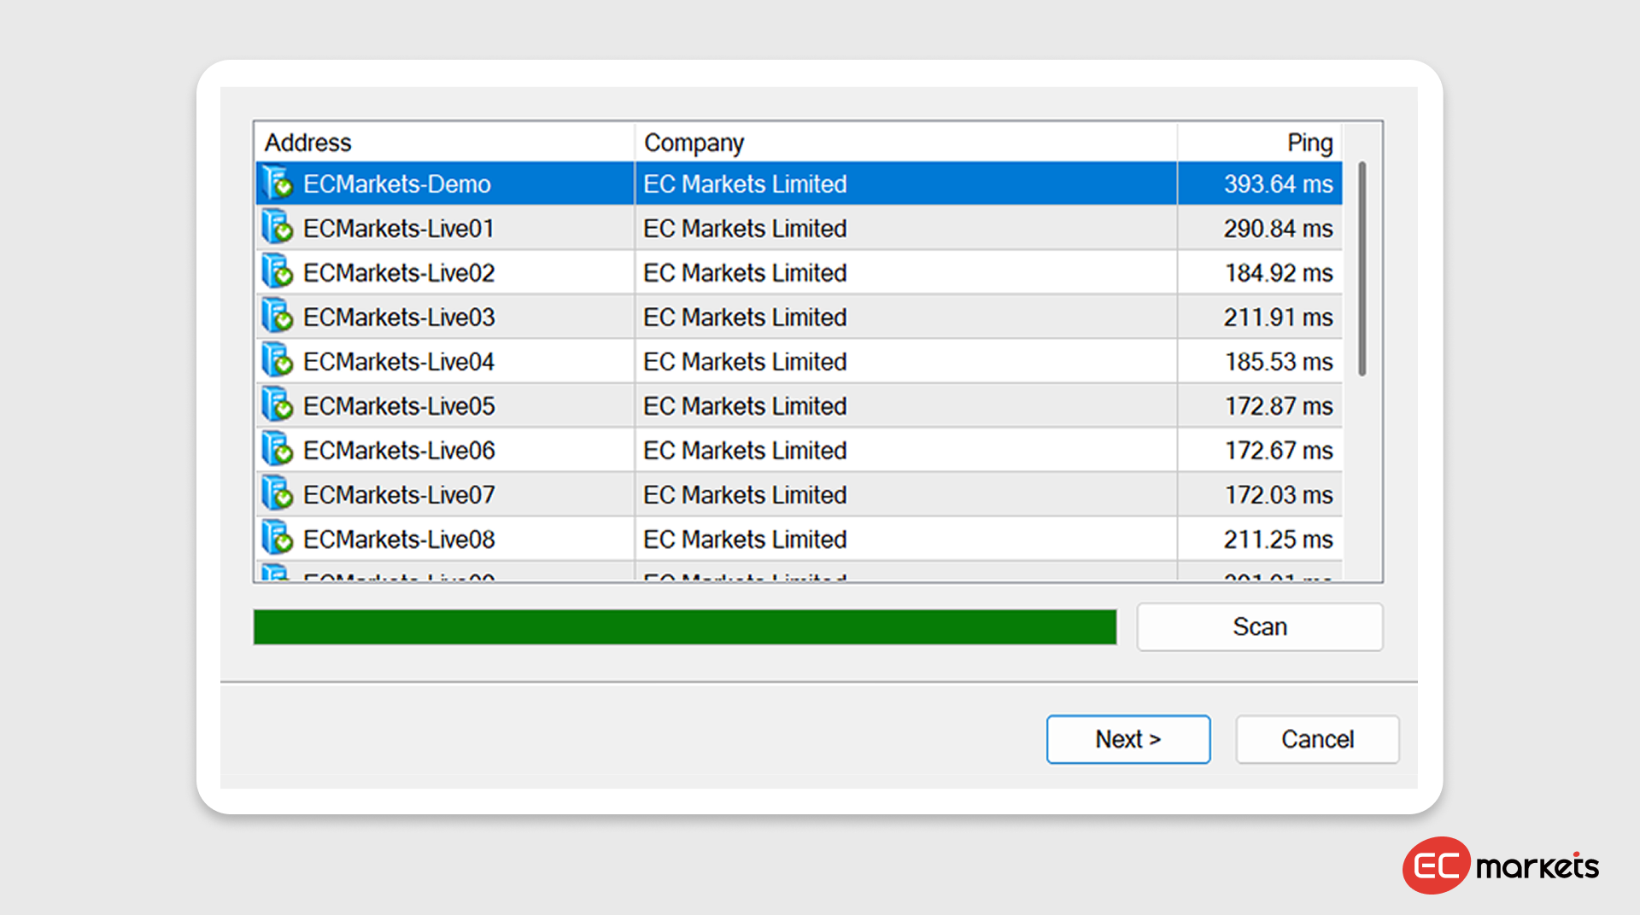Click the 393.64 ms ping value
This screenshot has width=1640, height=915.
(1278, 184)
